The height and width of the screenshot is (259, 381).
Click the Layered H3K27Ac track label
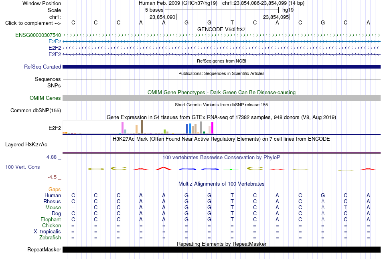click(x=26, y=145)
